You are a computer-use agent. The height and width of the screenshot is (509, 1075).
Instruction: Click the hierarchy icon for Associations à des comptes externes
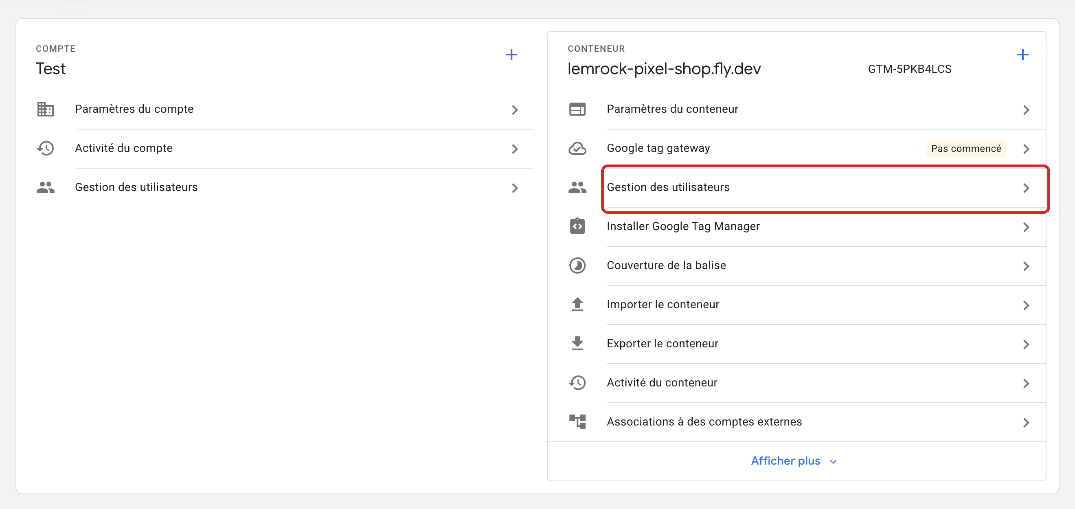(x=577, y=422)
